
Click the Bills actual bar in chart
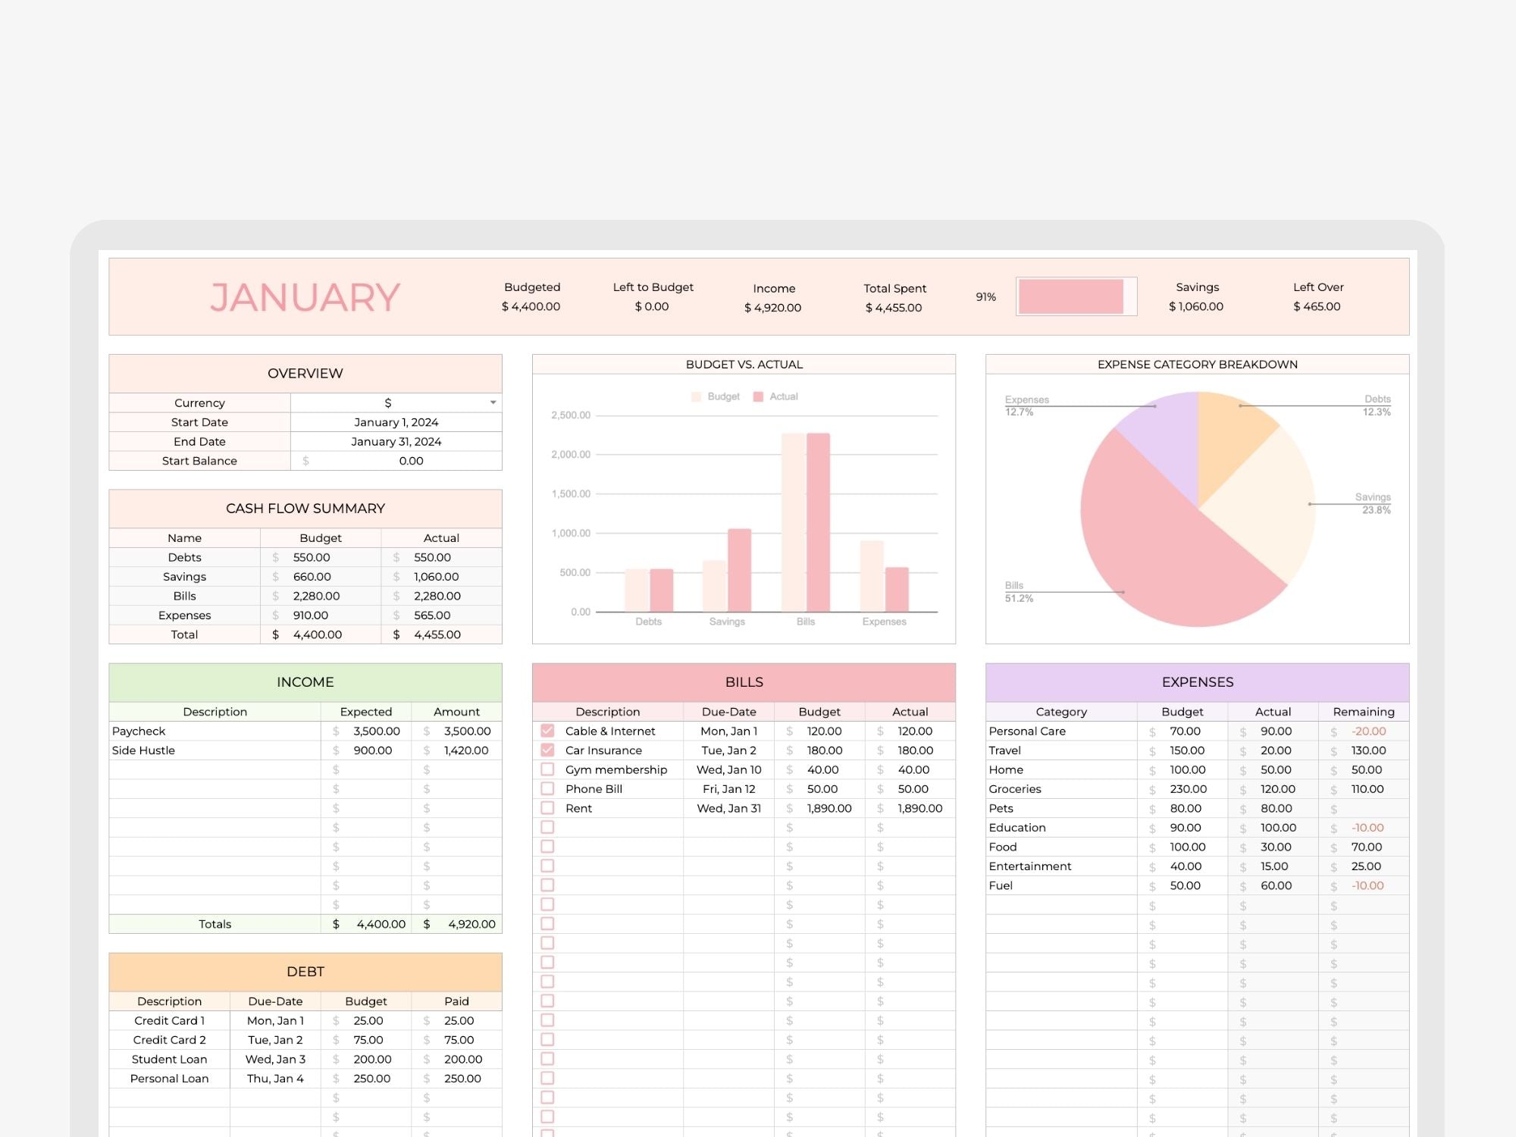(818, 523)
